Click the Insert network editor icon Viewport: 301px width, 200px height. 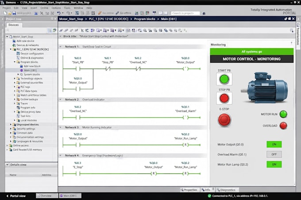(61, 30)
